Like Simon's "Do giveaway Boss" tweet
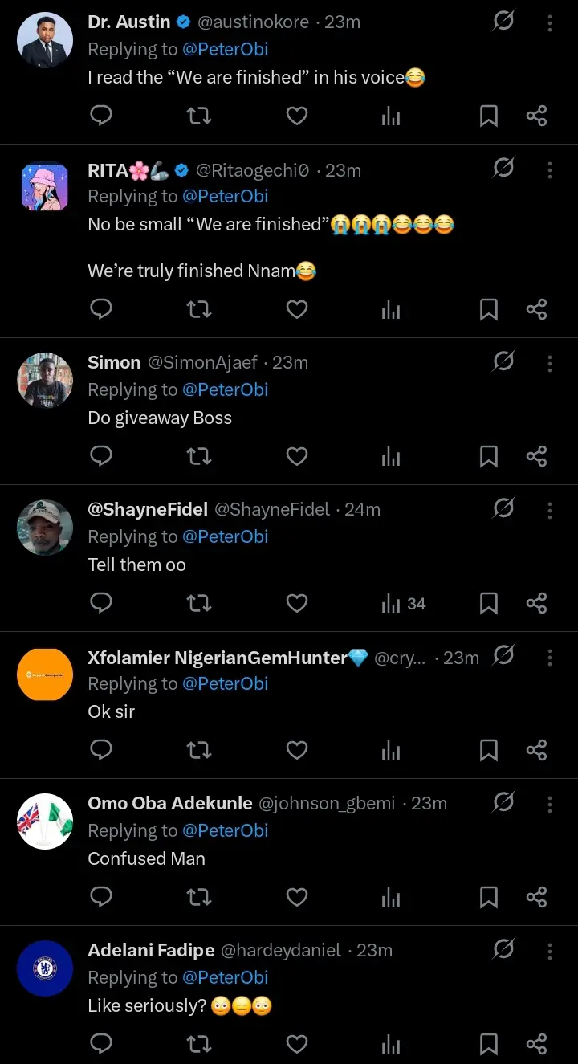Viewport: 578px width, 1064px height. [297, 457]
